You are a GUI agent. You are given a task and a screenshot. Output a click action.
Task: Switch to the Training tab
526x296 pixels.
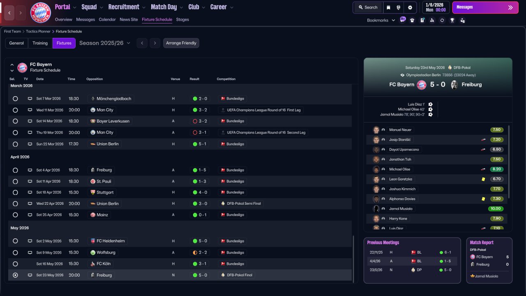click(40, 43)
